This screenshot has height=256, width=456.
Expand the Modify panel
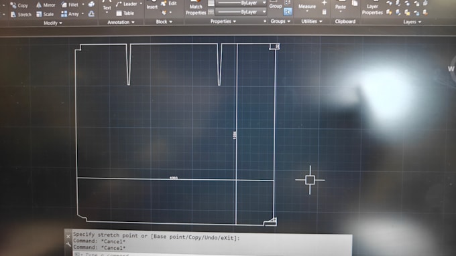click(x=53, y=23)
